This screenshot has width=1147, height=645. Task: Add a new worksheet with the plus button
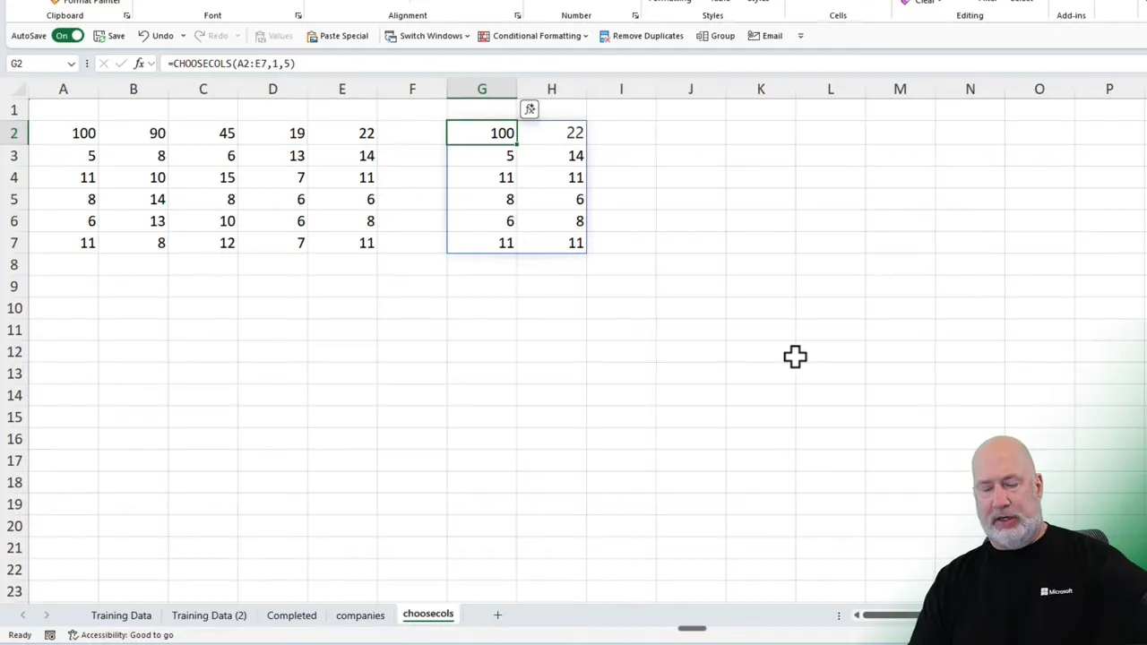pyautogui.click(x=497, y=615)
